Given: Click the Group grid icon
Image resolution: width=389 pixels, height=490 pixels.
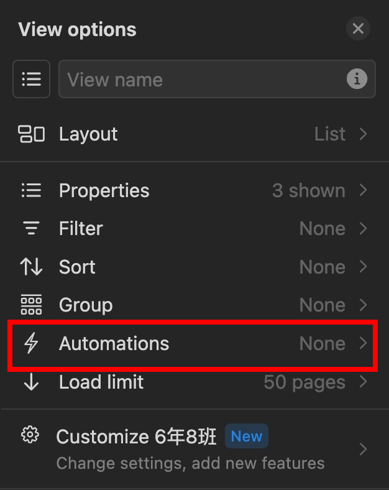Looking at the screenshot, I should tap(31, 305).
